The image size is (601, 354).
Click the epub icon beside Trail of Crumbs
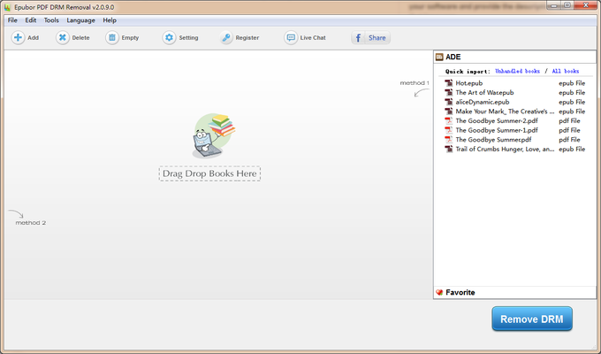[x=448, y=149]
